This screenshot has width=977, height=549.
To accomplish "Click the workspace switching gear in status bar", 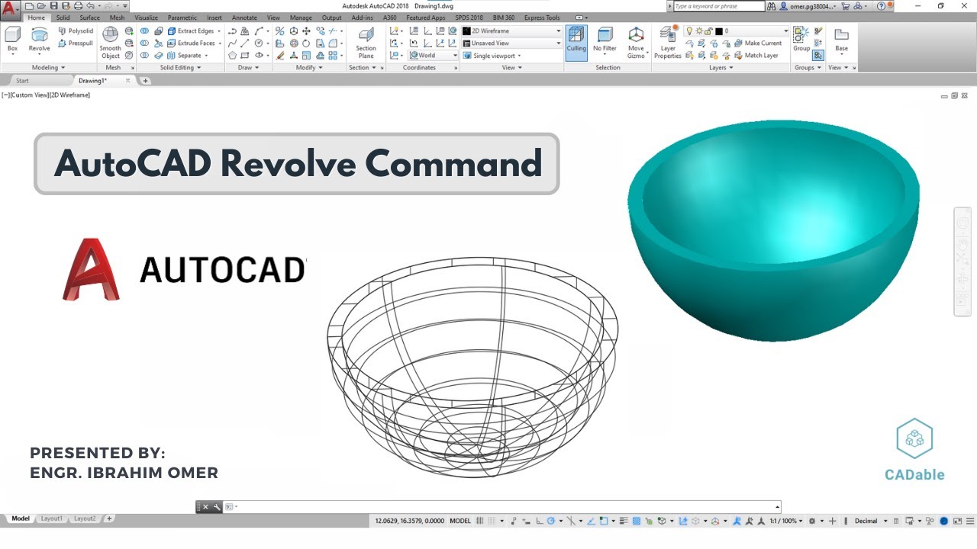I will point(811,521).
